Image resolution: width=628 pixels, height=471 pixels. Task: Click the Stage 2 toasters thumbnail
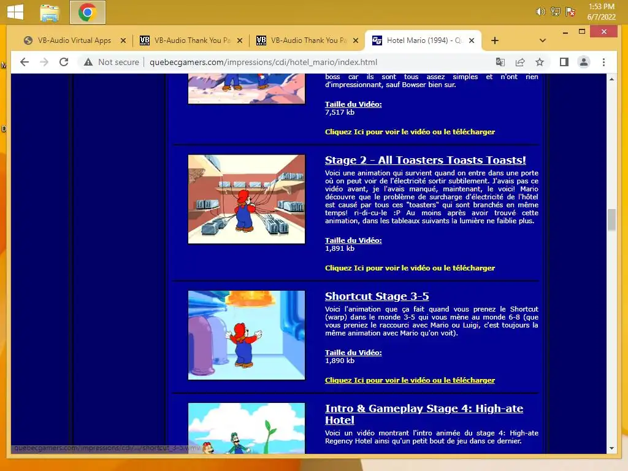click(x=247, y=199)
